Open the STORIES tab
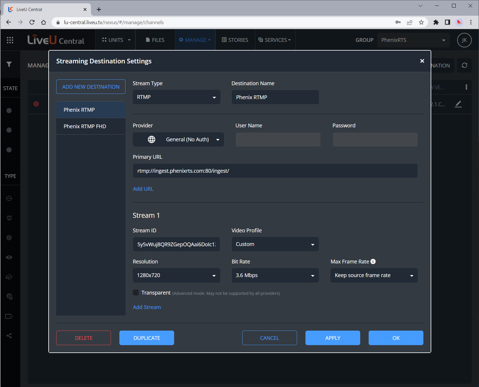This screenshot has height=387, width=479. pyautogui.click(x=235, y=40)
